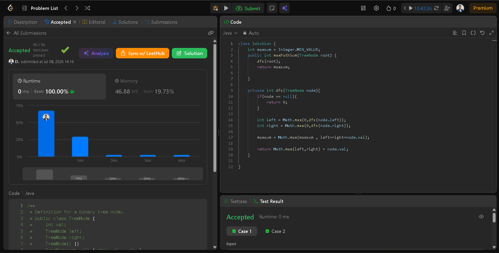This screenshot has width=499, height=253.
Task: Open the Solutions tab
Action: pos(125,22)
